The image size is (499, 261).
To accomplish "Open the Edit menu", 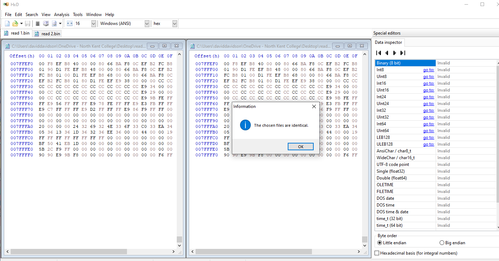I will [x=18, y=15].
